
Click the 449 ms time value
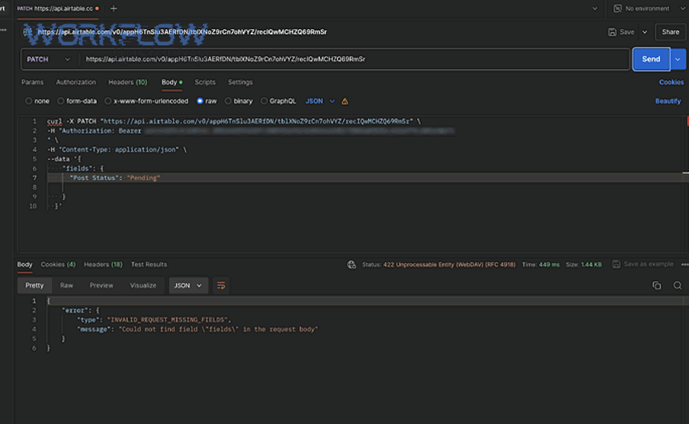[549, 265]
